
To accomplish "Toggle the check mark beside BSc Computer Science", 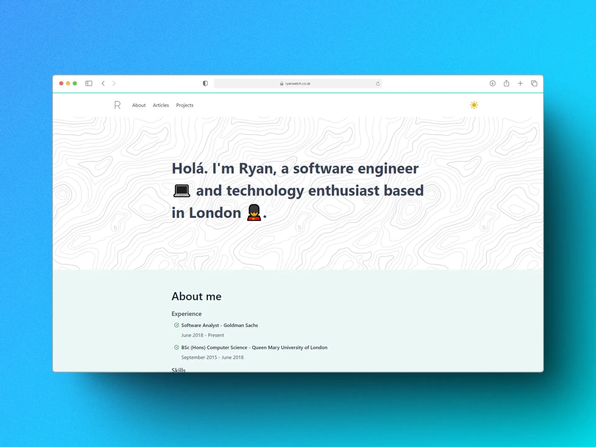I will coord(176,347).
